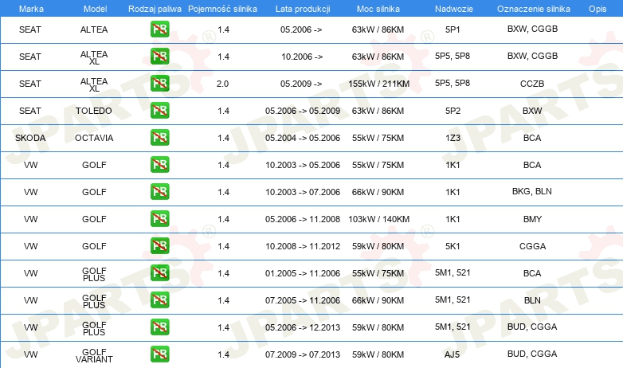
Task: Click the Rodzaj paliwa column header
Action: coord(155,9)
